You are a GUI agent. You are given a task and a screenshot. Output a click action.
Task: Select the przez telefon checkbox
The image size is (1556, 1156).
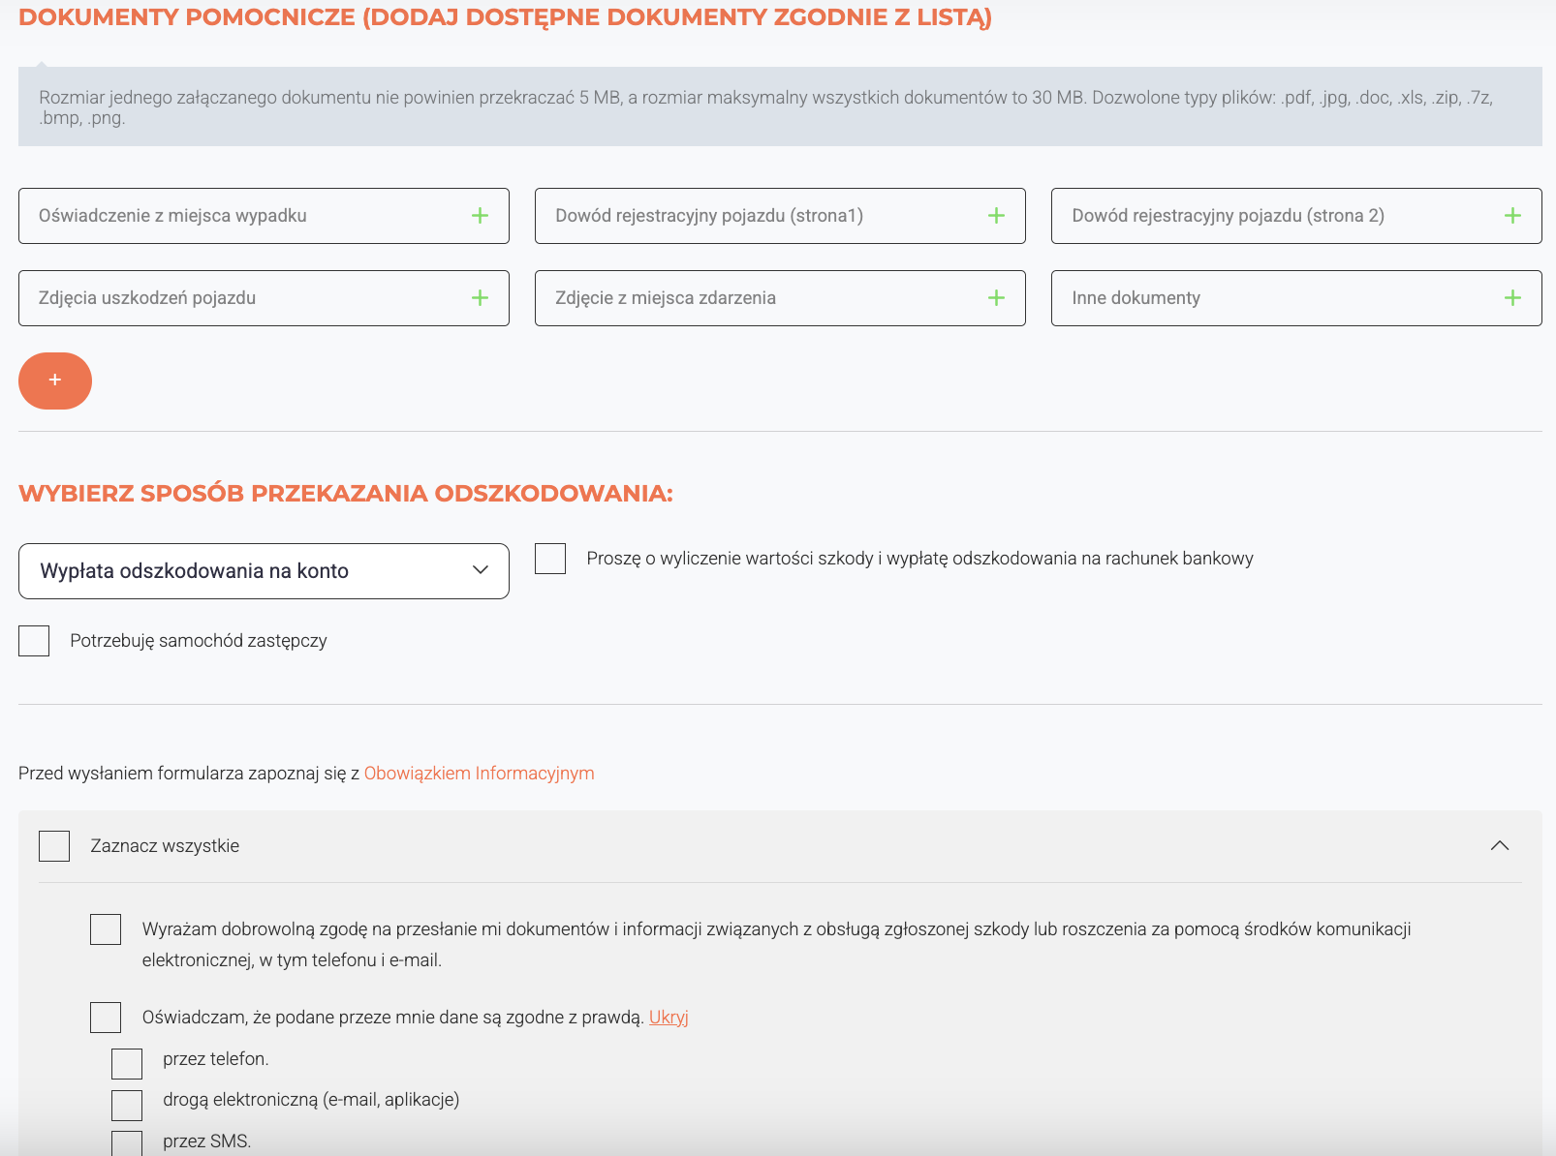tap(127, 1063)
